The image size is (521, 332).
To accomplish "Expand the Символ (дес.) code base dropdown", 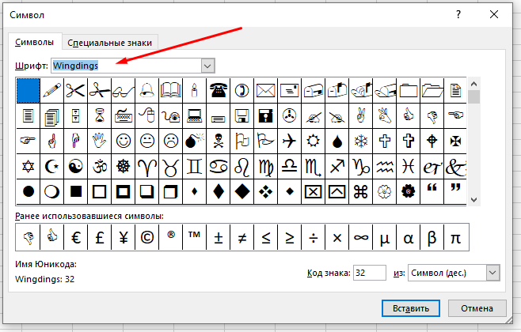I will [492, 273].
